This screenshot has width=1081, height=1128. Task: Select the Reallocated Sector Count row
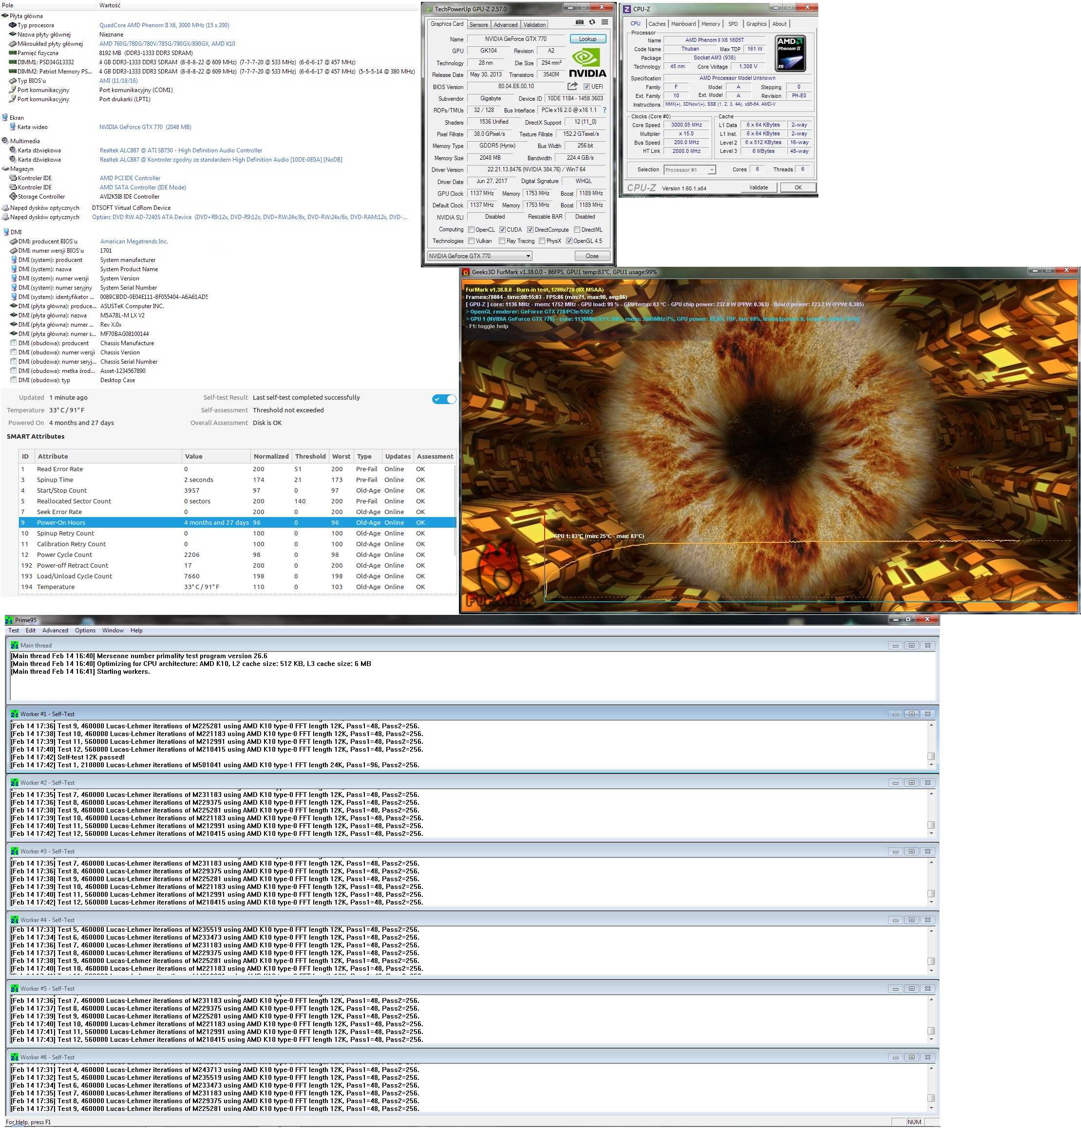pos(237,501)
